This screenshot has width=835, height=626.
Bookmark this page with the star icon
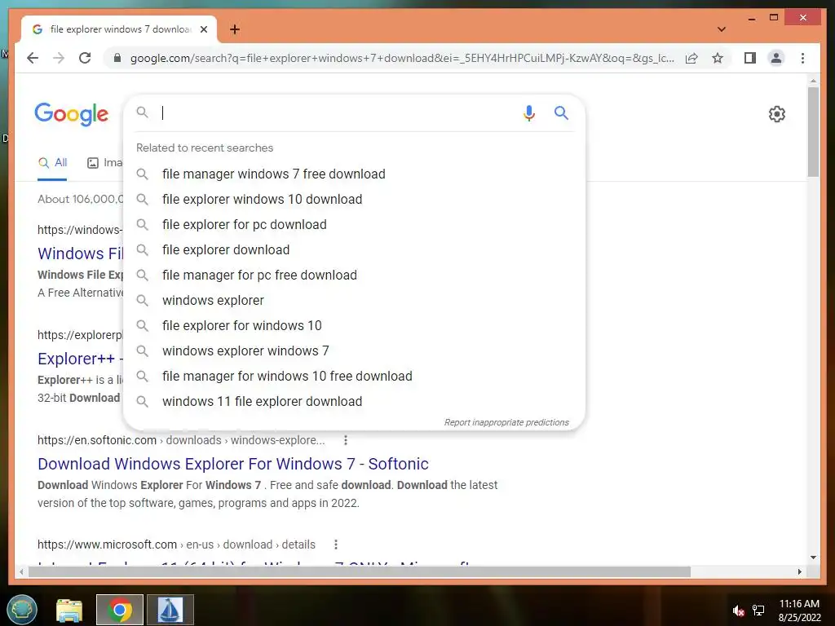pos(718,58)
